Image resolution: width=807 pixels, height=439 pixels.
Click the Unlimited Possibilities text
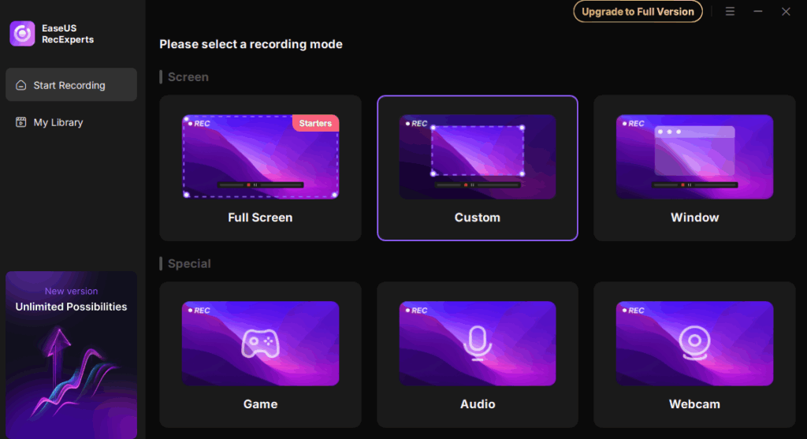[x=71, y=307]
